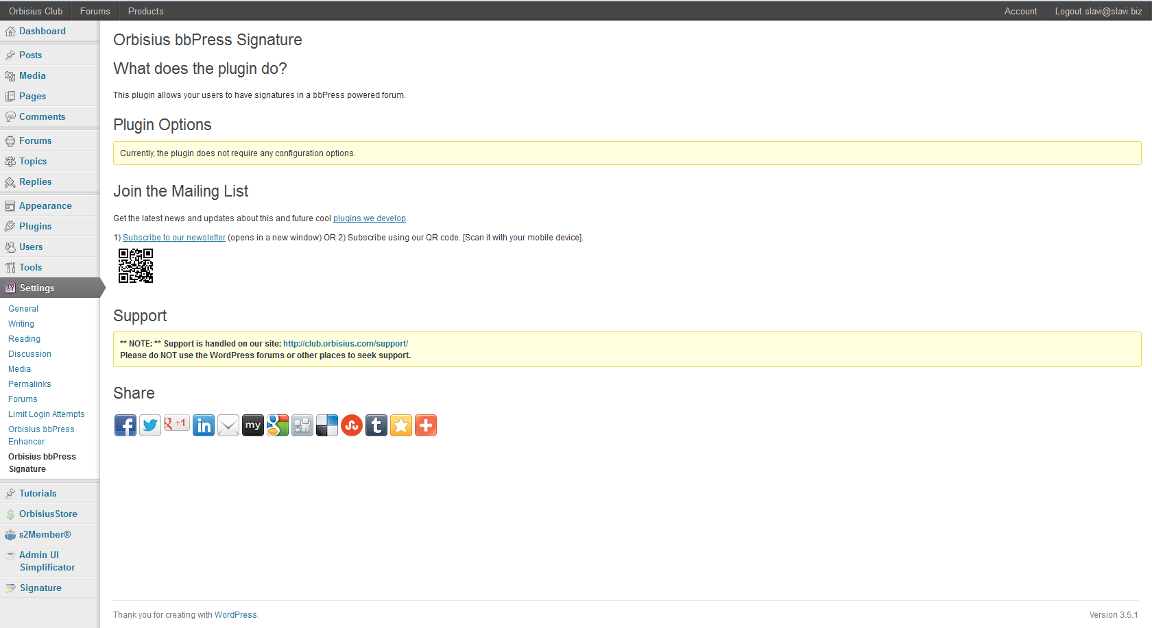
Task: Open Forums under the Settings submenu
Action: coord(23,399)
